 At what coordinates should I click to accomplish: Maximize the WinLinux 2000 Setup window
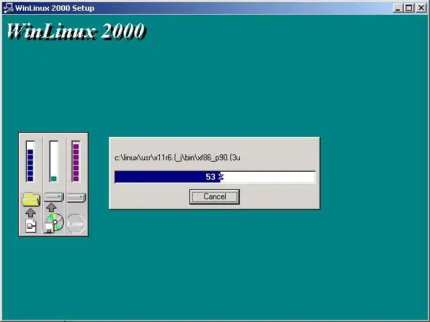pos(408,8)
